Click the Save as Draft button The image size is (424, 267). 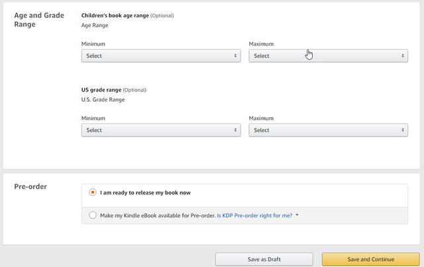[264, 259]
